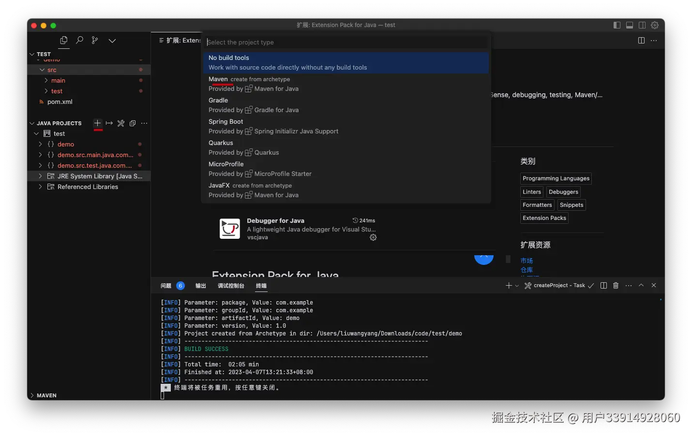Click Extension Packs category tag
The image size is (692, 436).
544,218
